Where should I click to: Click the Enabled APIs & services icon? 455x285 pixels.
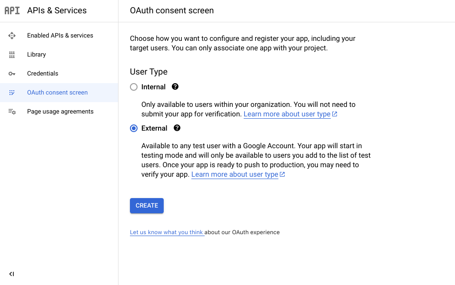pyautogui.click(x=12, y=36)
